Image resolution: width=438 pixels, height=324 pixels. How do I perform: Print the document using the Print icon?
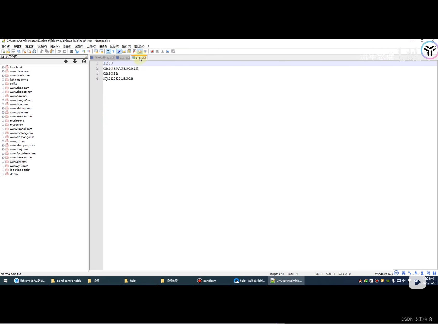[x=34, y=51]
